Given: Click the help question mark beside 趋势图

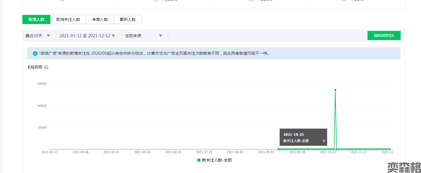Looking at the screenshot, I should 46,67.
